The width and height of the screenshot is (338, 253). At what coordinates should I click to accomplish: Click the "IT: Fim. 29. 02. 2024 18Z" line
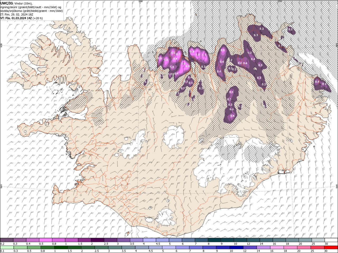click(17, 14)
